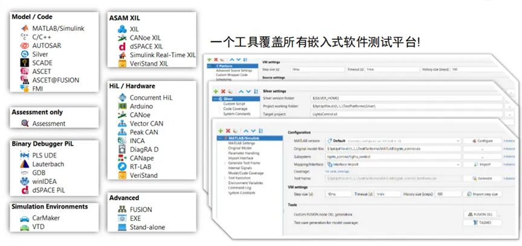
Task: Select the GDB debugger icon
Action: 25,172
